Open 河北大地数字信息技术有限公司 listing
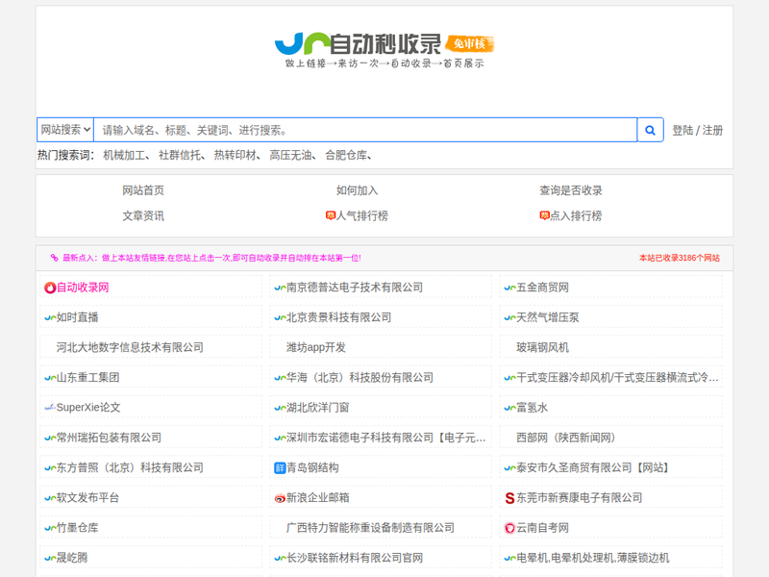 (130, 347)
